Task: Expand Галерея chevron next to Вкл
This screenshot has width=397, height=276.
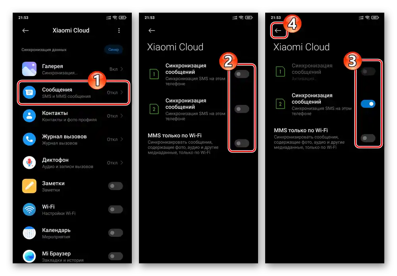Action: [x=122, y=69]
